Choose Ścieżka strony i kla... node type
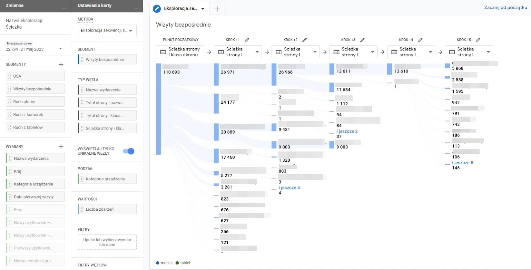The image size is (531, 270). pos(107,128)
